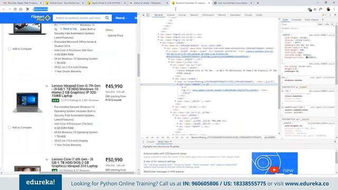
Task: Toggle DevTools device toolbar icon
Action: 148,15
